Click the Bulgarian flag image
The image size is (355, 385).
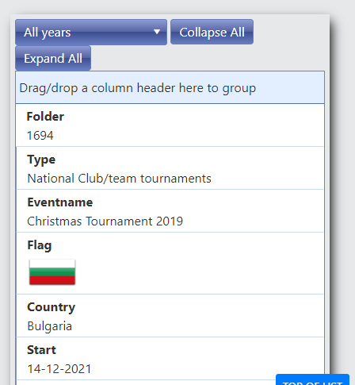[x=52, y=272]
